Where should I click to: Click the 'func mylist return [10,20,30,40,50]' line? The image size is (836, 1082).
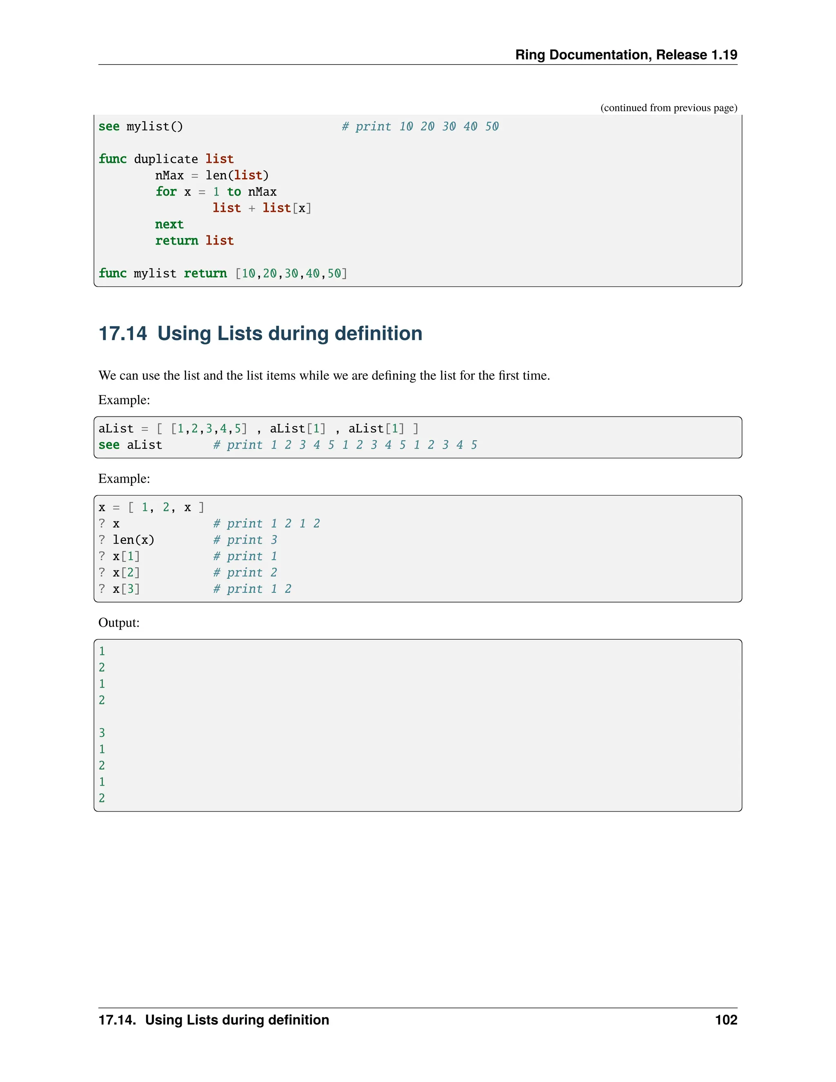[x=223, y=274]
